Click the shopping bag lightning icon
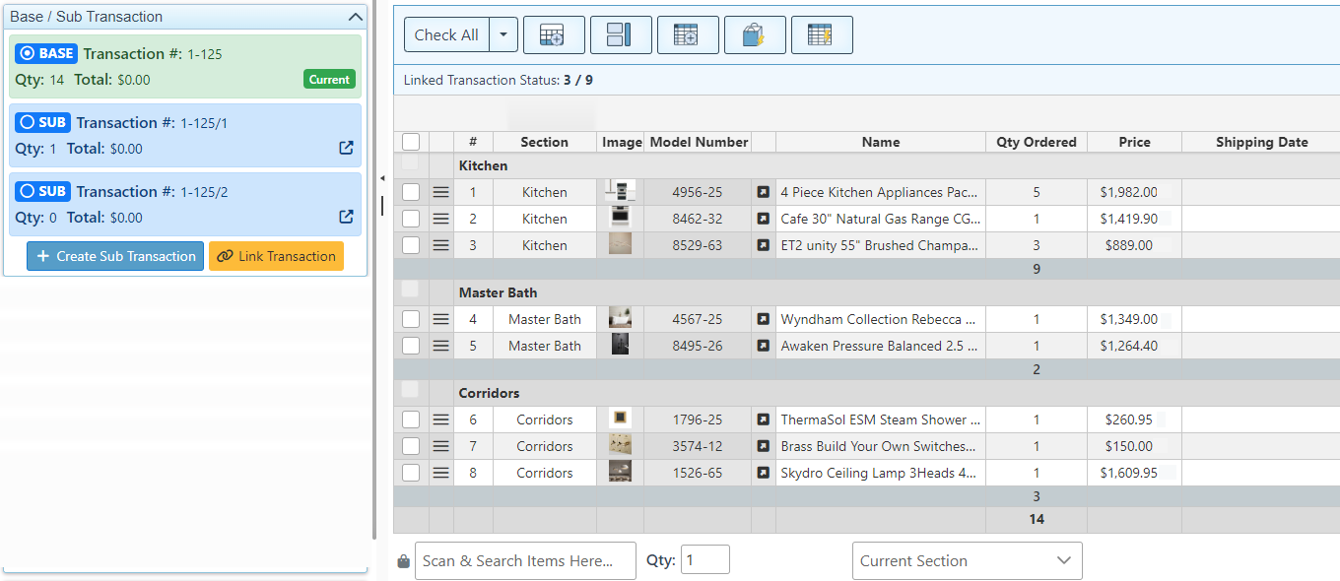 (754, 35)
